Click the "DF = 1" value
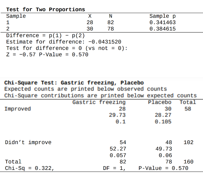The width and height of the screenshot is (203, 174). tap(114, 168)
